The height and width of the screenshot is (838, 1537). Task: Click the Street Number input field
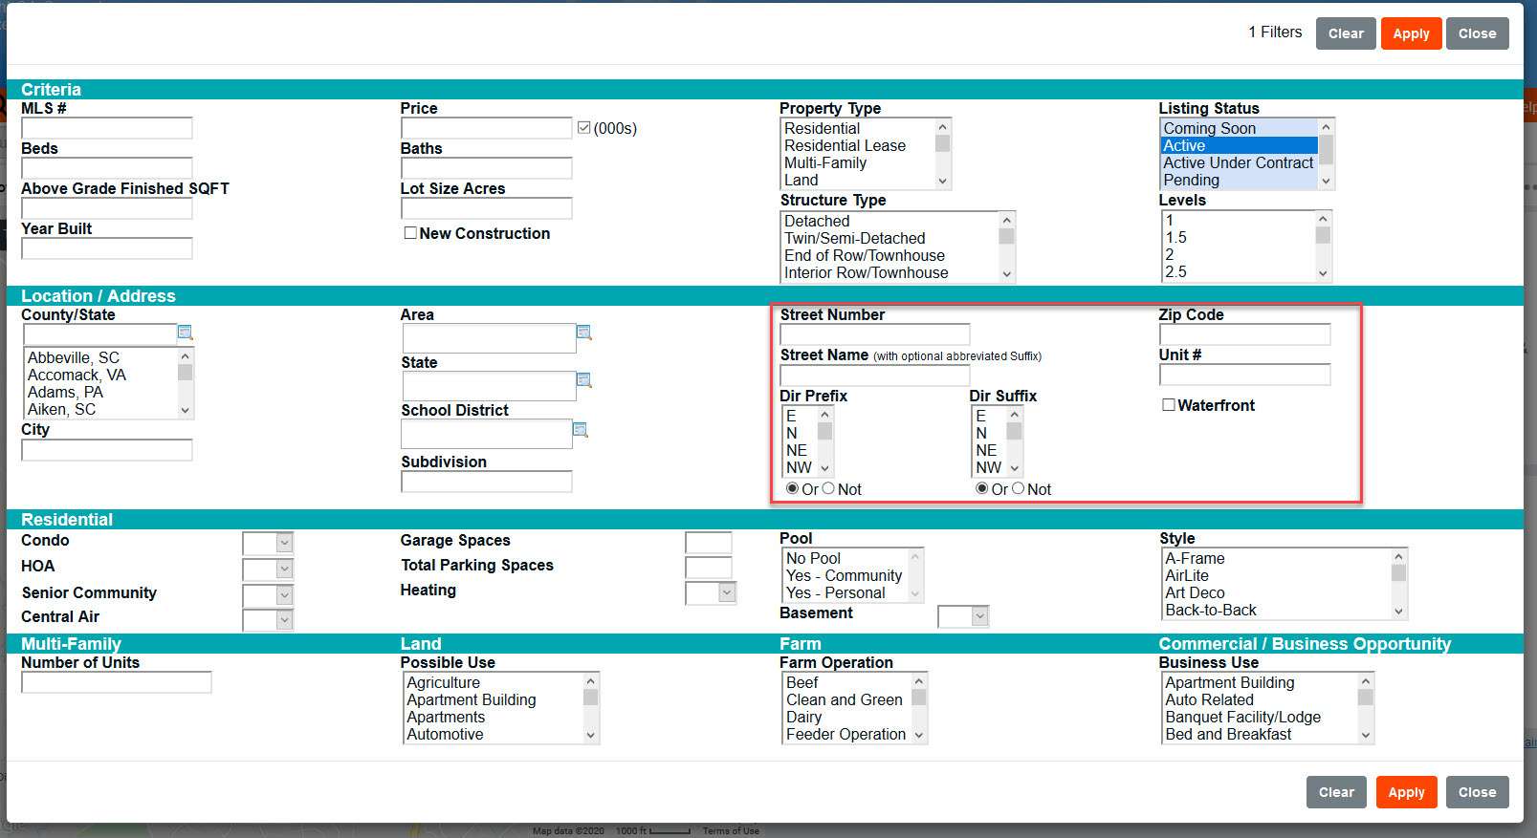875,334
